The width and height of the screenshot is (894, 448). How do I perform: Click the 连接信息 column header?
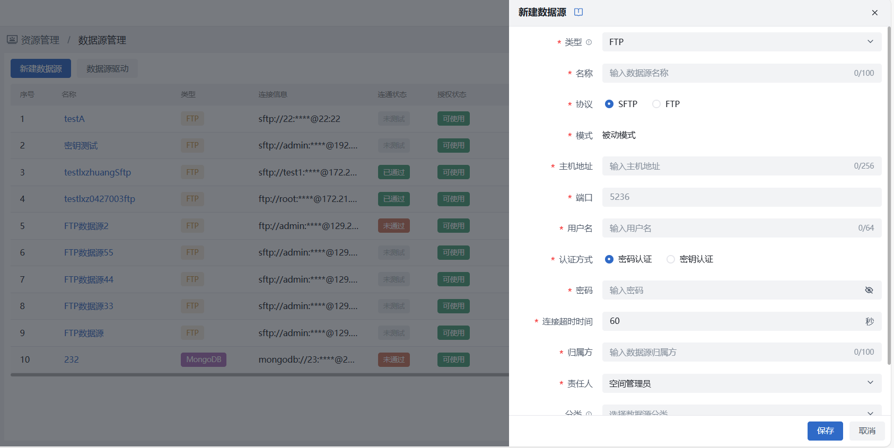tap(273, 94)
